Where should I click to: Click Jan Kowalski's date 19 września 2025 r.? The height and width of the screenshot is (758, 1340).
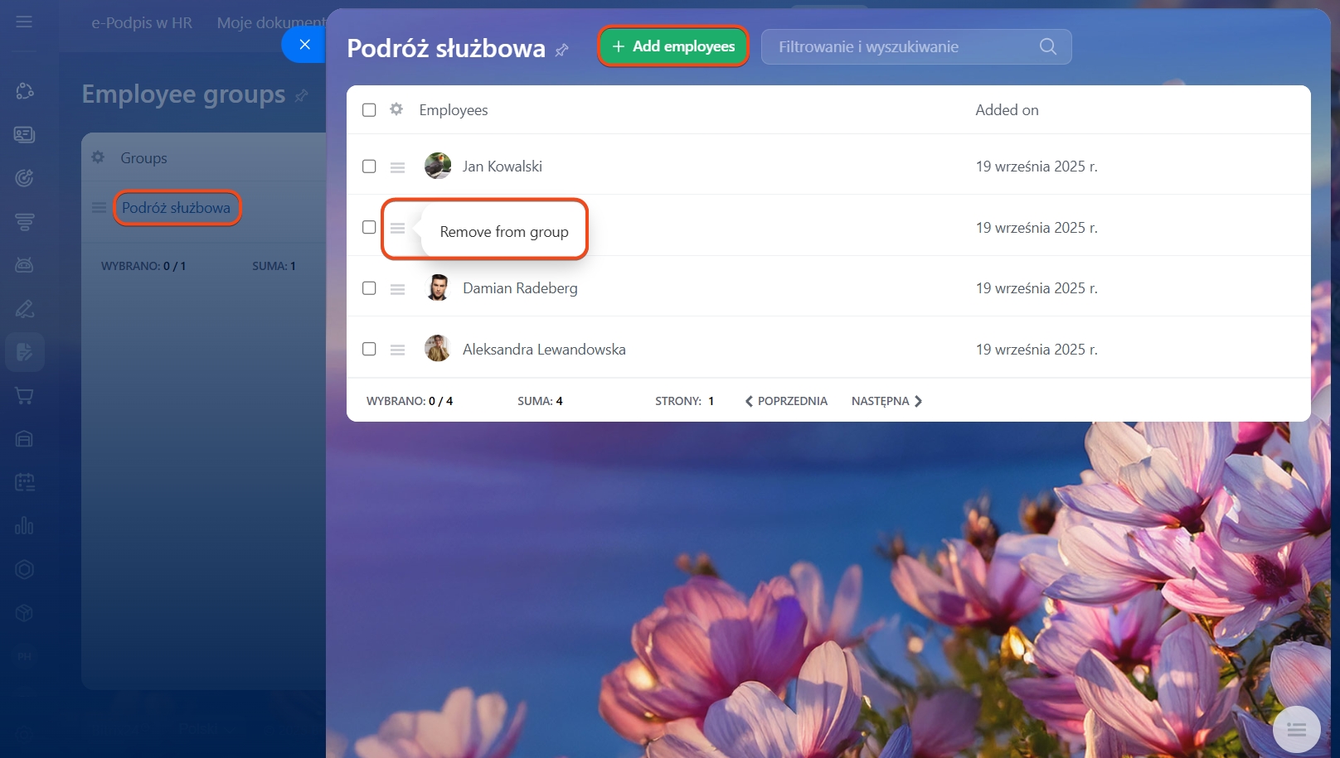coord(1037,167)
